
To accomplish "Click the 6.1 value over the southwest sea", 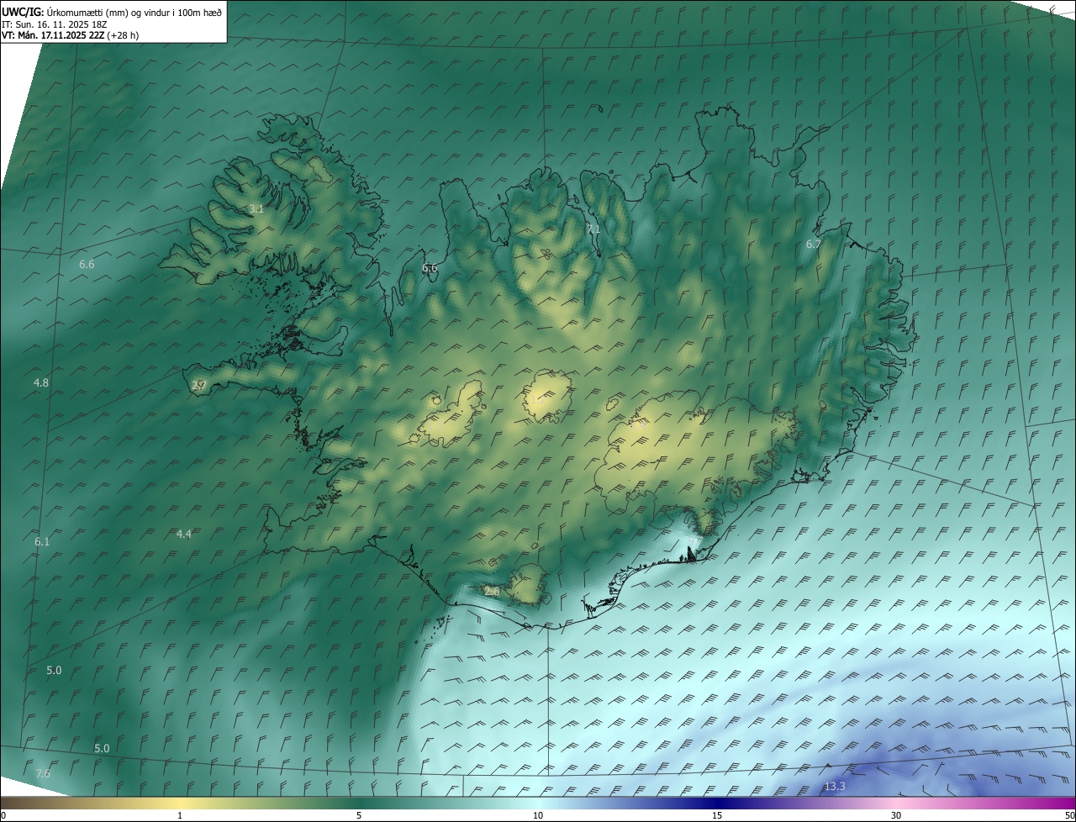I will (x=42, y=541).
